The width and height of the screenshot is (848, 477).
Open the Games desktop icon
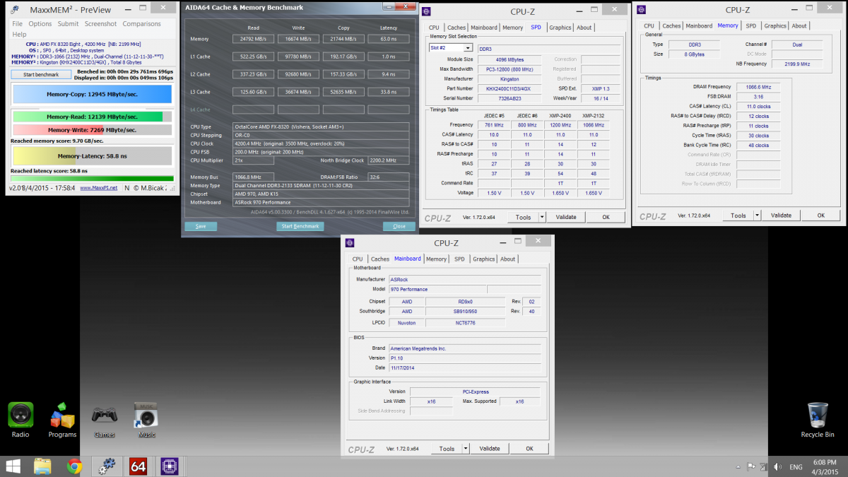(x=104, y=416)
